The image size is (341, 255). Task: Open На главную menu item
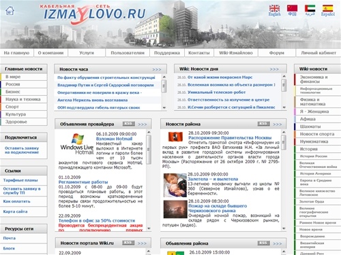click(x=16, y=53)
